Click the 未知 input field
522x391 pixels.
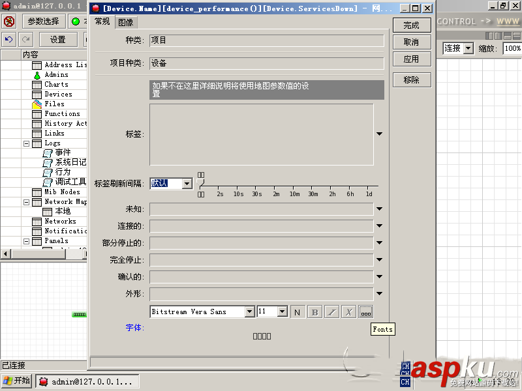tap(262, 209)
